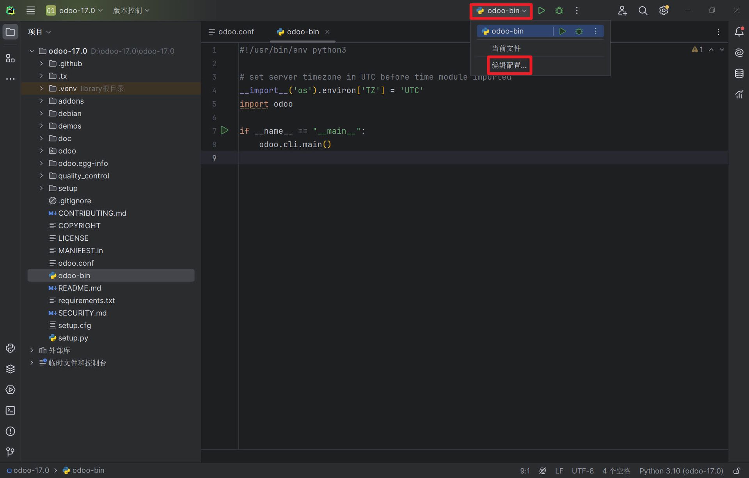The image size is (749, 478).
Task: Select 编辑配置... menu entry
Action: (x=509, y=65)
